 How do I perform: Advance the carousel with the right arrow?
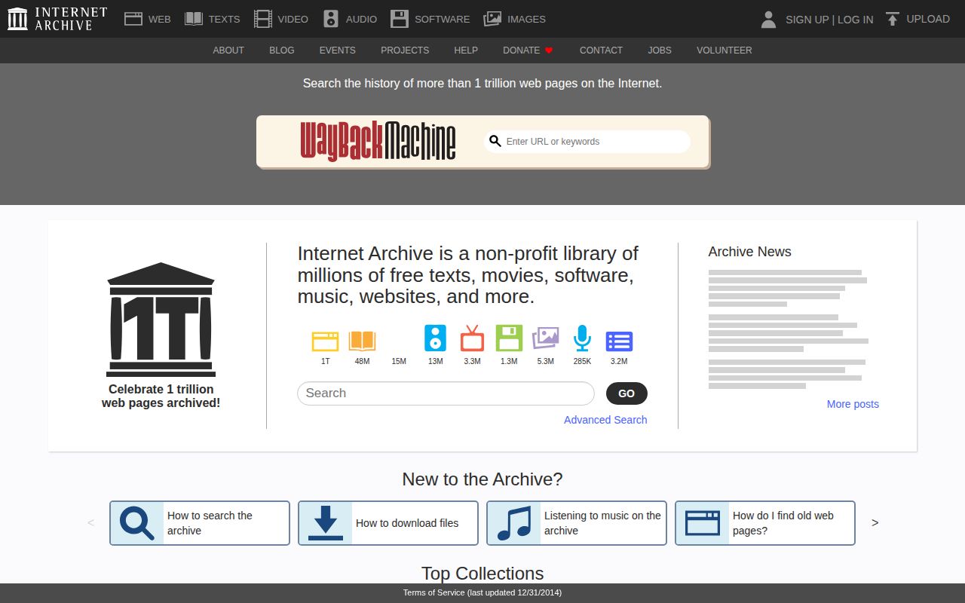pyautogui.click(x=875, y=522)
